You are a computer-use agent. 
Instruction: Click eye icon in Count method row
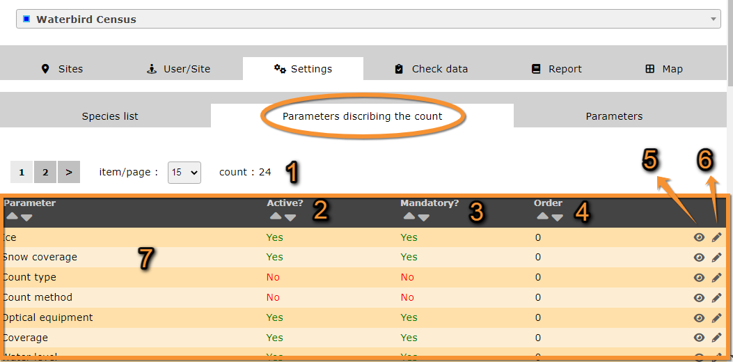tap(699, 298)
